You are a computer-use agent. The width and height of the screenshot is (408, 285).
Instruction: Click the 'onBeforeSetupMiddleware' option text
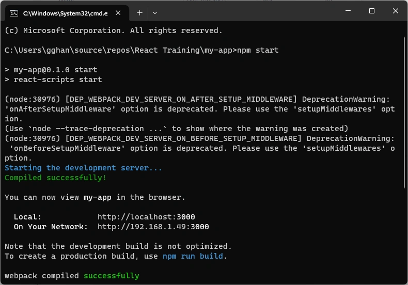pos(67,149)
